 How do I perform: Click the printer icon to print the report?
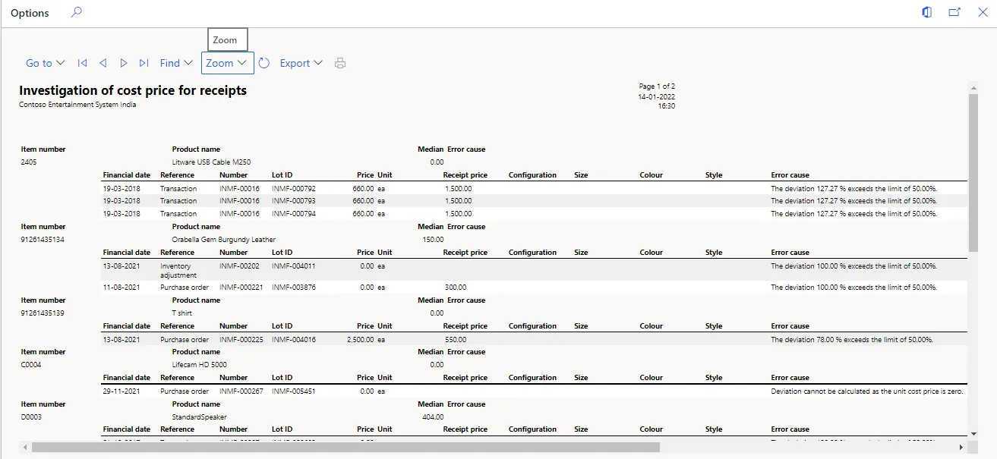(340, 63)
